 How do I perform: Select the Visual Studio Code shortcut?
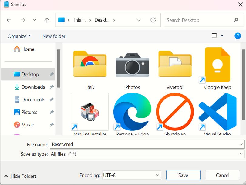pyautogui.click(x=217, y=112)
